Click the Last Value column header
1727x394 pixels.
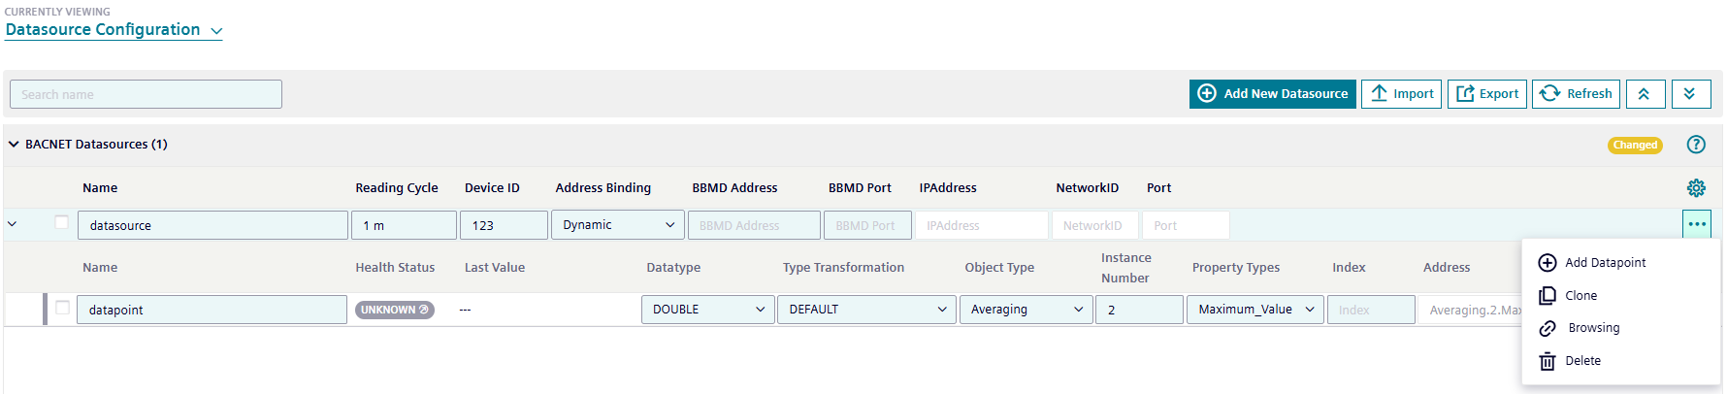495,268
